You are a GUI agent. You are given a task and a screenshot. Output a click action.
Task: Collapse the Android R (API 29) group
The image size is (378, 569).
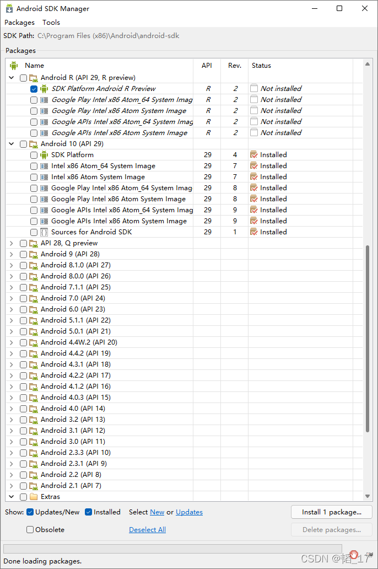(12, 77)
